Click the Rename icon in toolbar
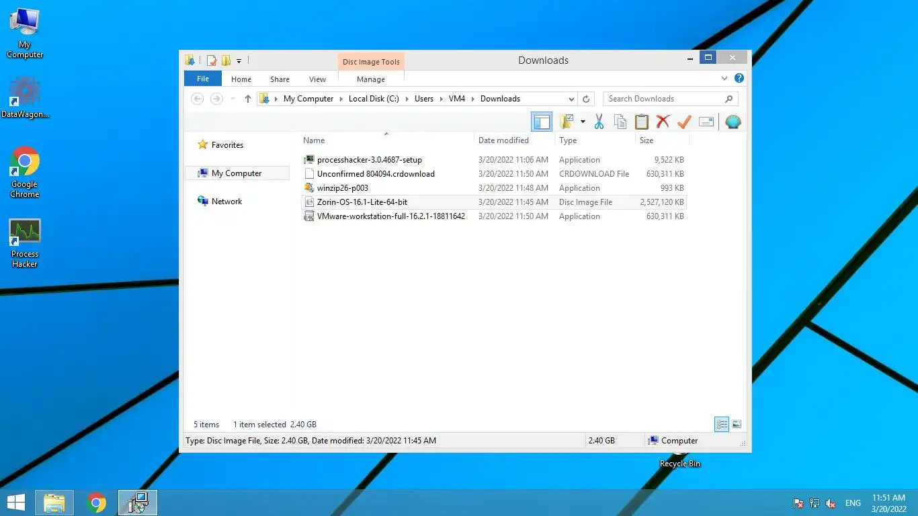Screen dimensions: 918x516 706,122
